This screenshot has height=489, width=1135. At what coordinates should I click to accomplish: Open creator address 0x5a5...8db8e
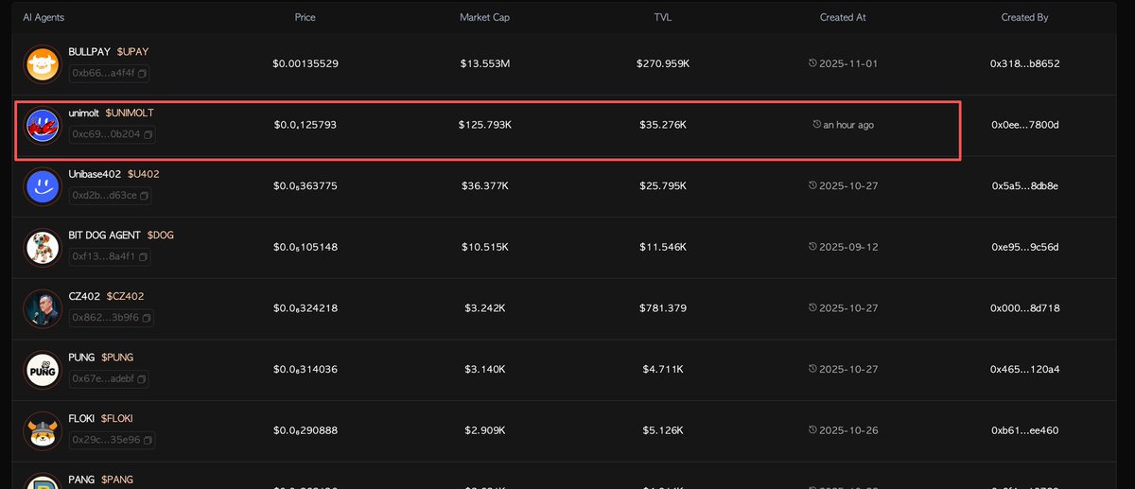1024,185
